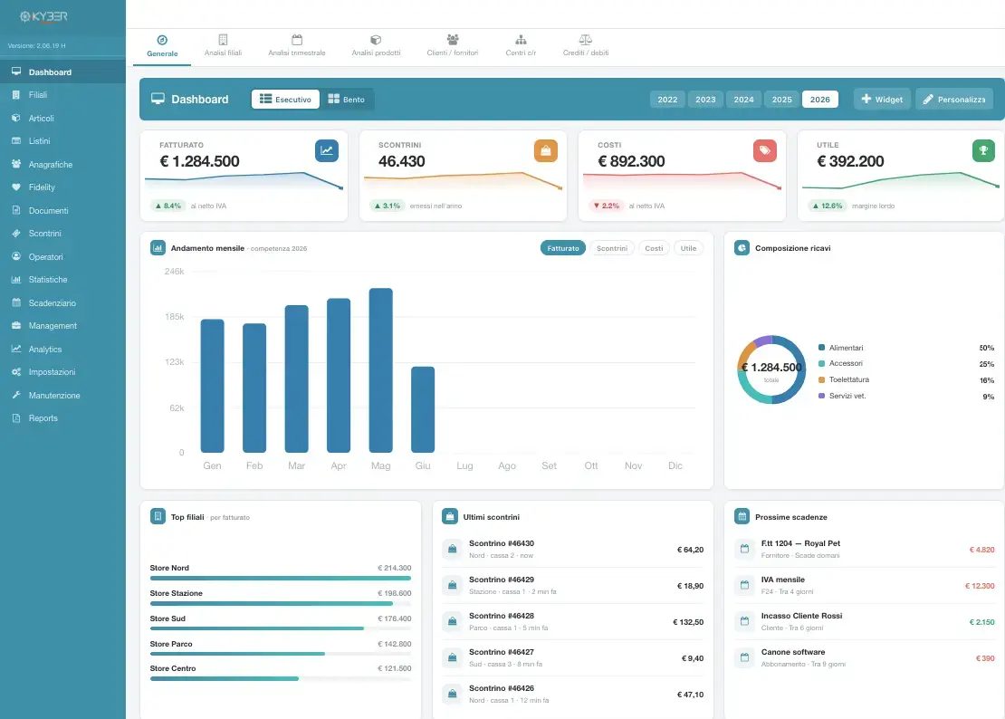The image size is (1005, 719).
Task: Click the Toelettatura legend swatch
Action: coord(822,380)
